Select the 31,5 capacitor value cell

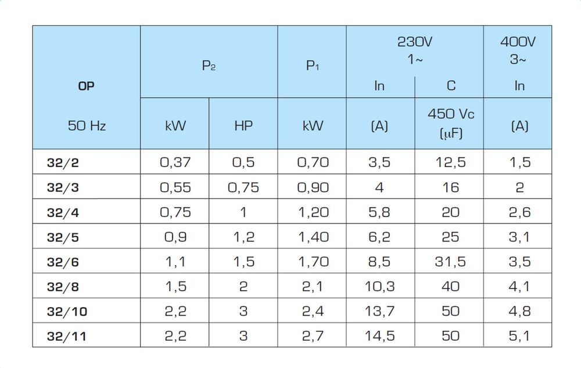pos(450,262)
